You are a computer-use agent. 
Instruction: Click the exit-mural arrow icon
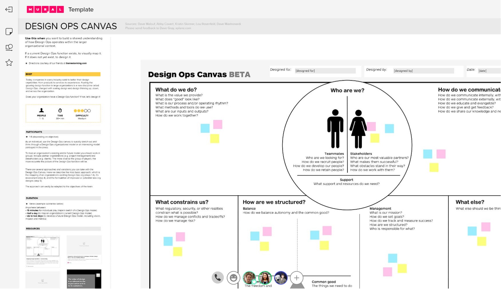point(9,9)
